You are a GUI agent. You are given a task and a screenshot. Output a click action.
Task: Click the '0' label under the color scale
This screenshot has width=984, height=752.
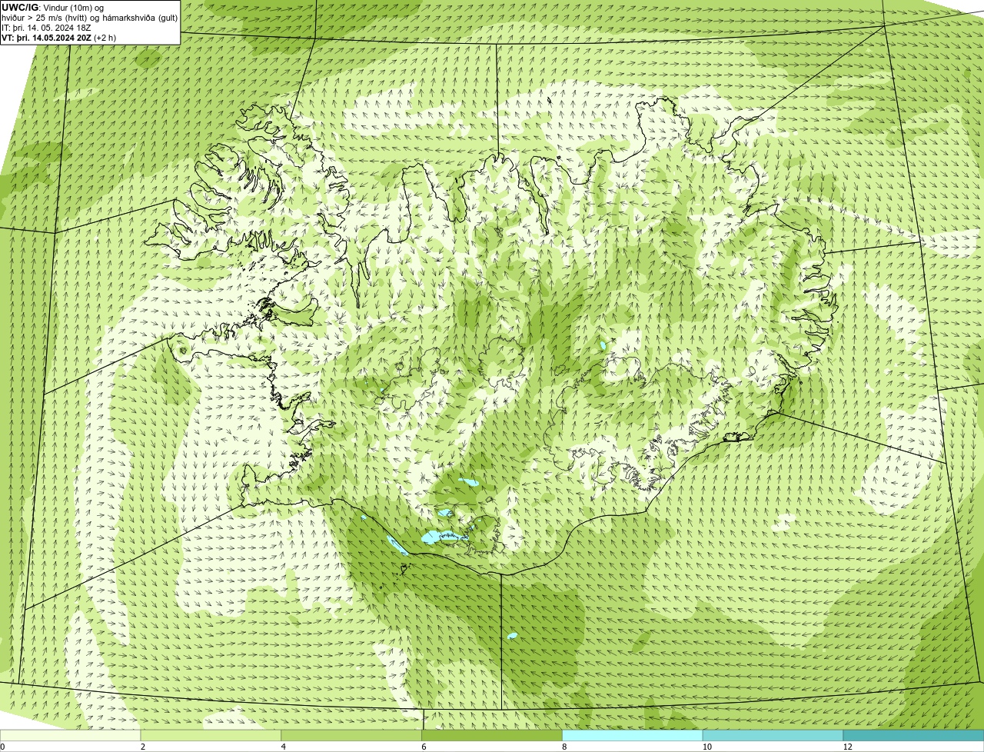pyautogui.click(x=2, y=747)
